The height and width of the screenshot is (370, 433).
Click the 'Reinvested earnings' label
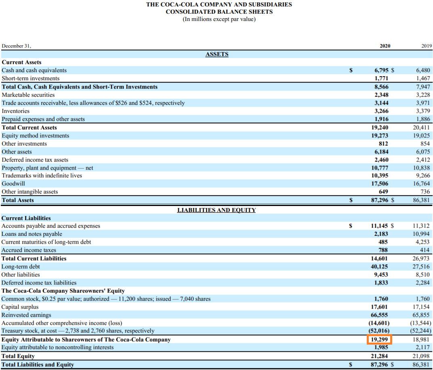click(26, 315)
